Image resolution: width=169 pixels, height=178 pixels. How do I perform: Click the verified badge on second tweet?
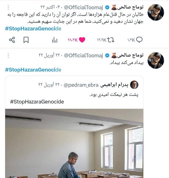pos(107,55)
